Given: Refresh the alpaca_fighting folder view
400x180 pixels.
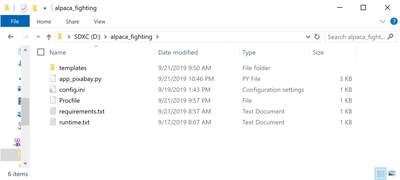Looking at the screenshot, I should 317,37.
